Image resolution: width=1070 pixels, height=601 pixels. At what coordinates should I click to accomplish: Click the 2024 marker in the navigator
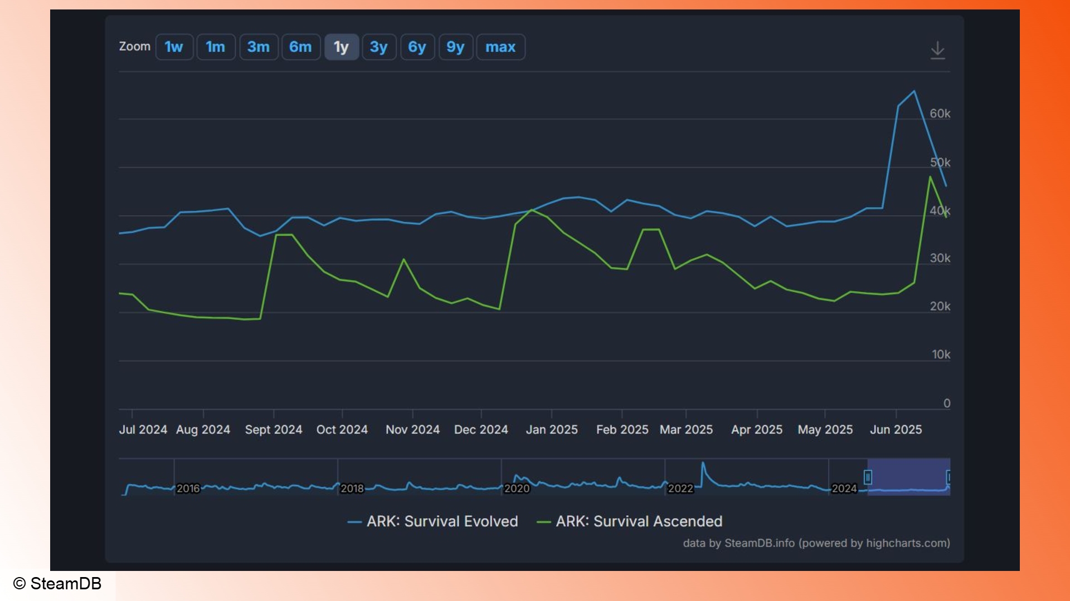pos(844,489)
